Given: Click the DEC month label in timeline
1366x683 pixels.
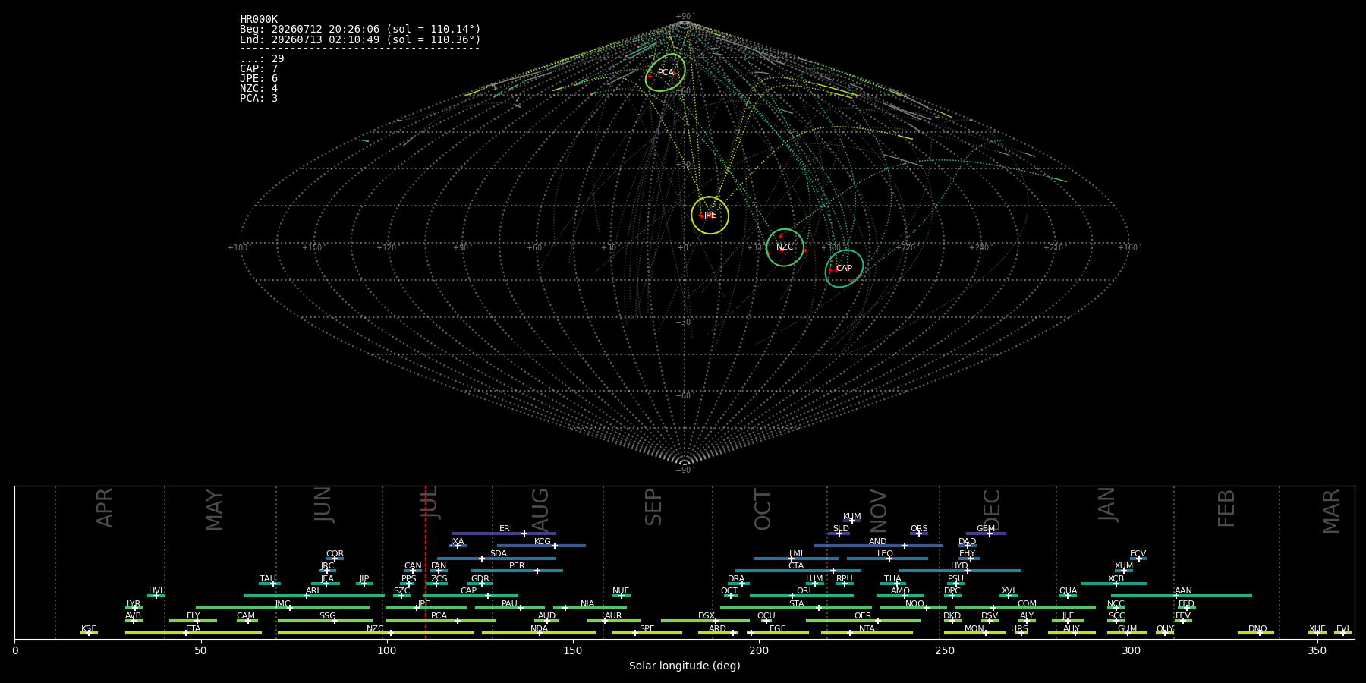Looking at the screenshot, I should [x=992, y=510].
